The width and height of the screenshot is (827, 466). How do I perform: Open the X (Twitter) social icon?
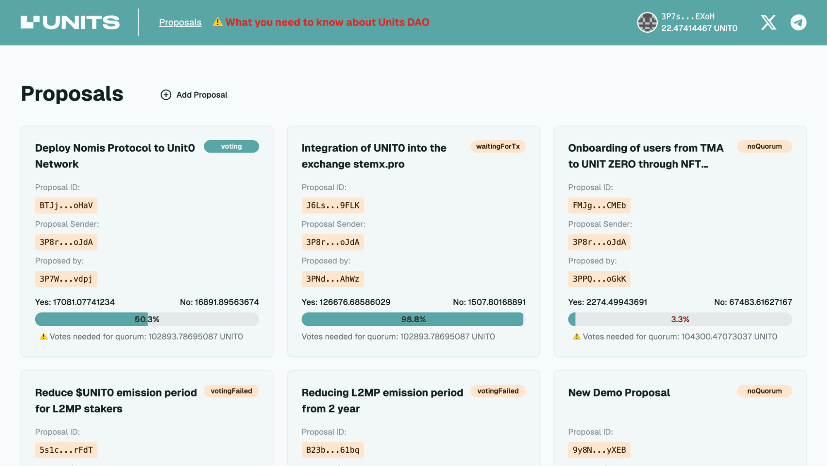pyautogui.click(x=769, y=22)
